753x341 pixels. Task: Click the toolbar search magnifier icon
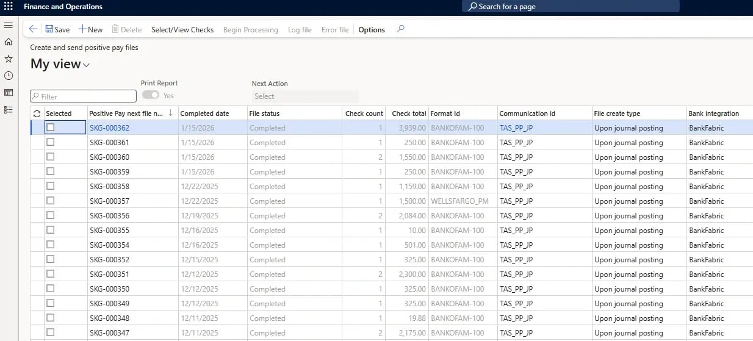click(400, 29)
